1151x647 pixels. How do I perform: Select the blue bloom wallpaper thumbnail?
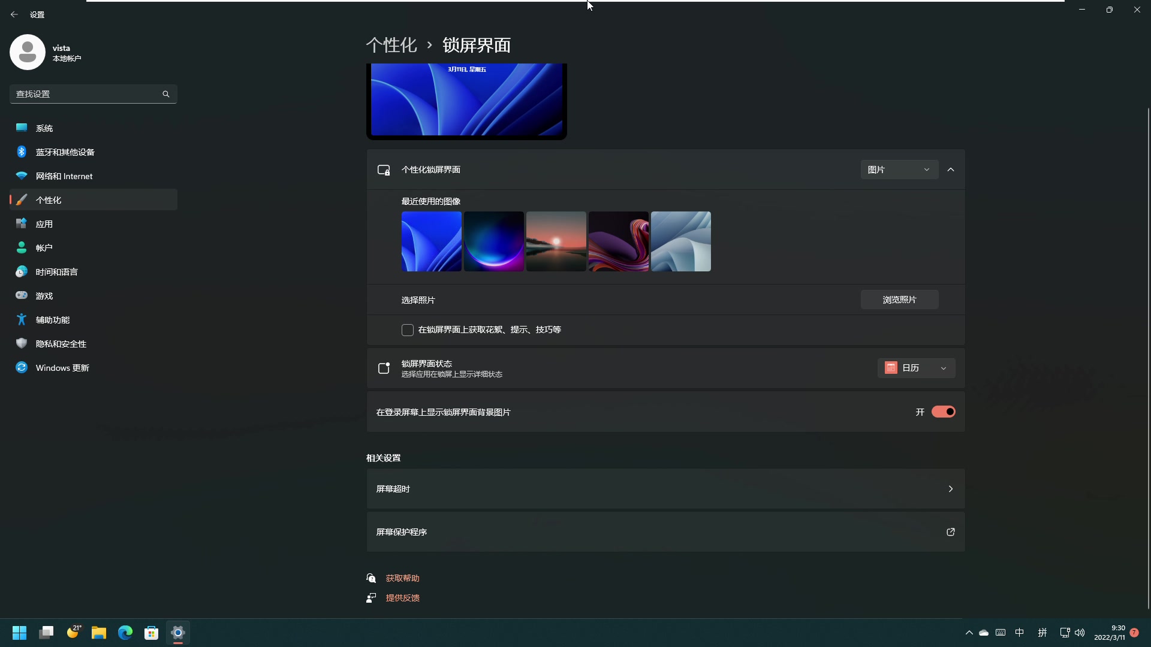(x=432, y=241)
